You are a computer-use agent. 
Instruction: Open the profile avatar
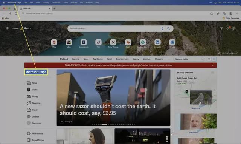click(230, 14)
